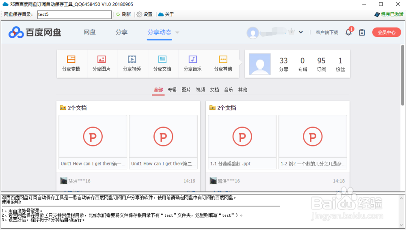Click the 14:19 timestamp
Image resolution: width=406 pixels, height=230 pixels.
point(189,181)
